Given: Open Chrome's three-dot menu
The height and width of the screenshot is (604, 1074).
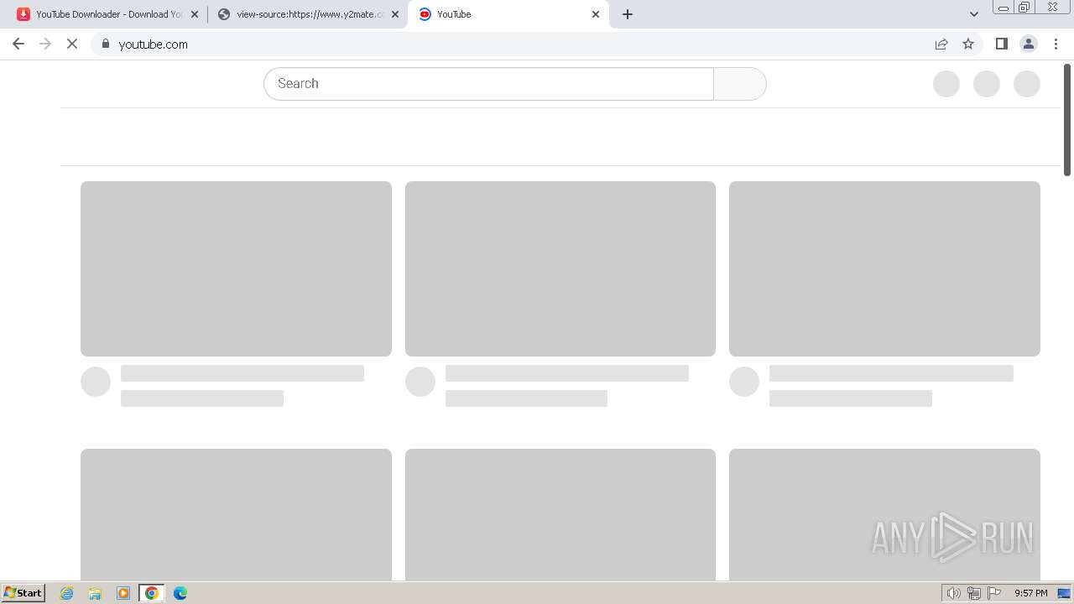Looking at the screenshot, I should (x=1056, y=44).
